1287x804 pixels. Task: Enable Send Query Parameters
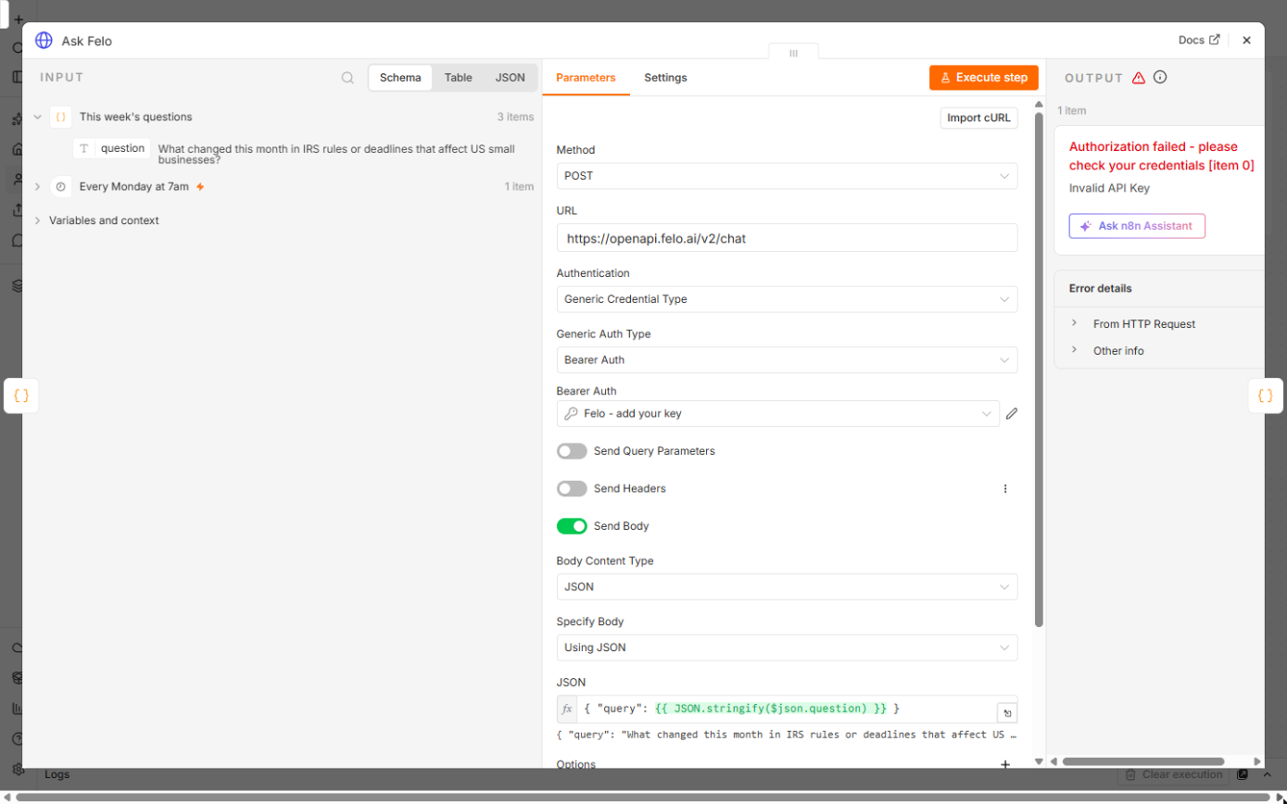[572, 451]
